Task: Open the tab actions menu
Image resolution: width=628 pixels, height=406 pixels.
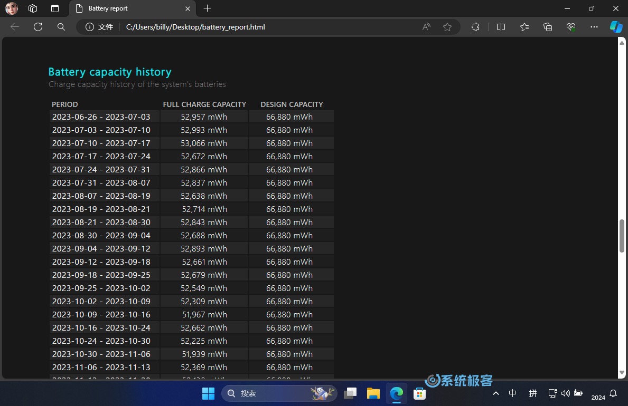Action: point(55,8)
